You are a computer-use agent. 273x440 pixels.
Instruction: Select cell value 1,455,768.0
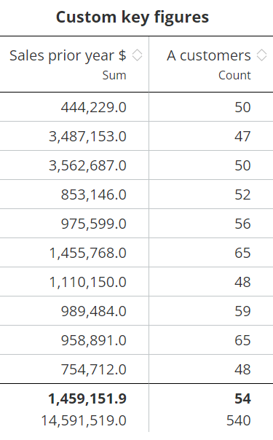[x=88, y=253]
